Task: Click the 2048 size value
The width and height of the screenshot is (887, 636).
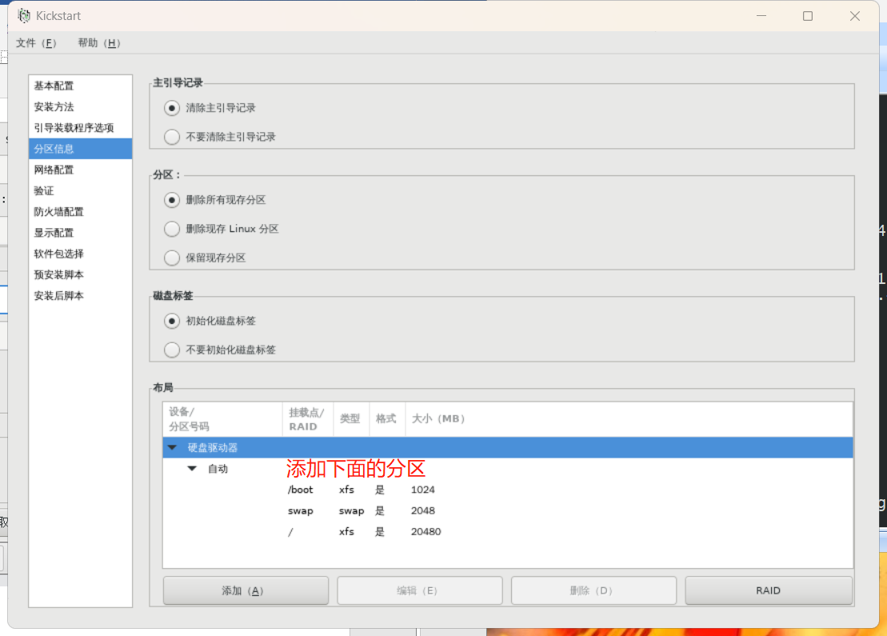Action: [x=422, y=510]
